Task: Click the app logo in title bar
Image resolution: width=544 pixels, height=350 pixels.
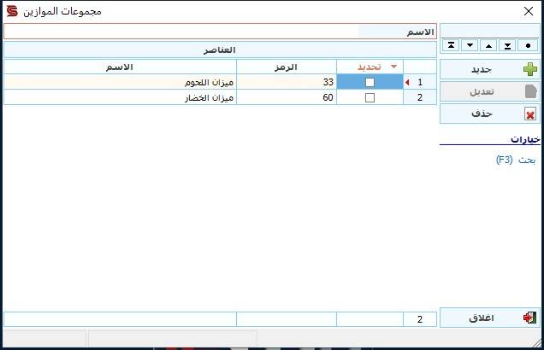Action: (12, 11)
